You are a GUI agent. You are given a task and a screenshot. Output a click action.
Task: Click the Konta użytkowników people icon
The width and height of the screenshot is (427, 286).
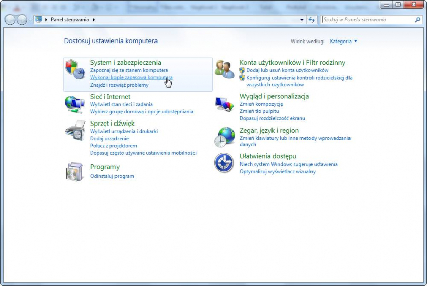point(224,69)
